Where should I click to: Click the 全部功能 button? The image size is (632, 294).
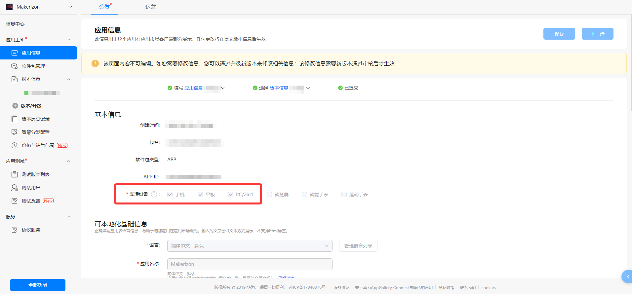point(38,285)
